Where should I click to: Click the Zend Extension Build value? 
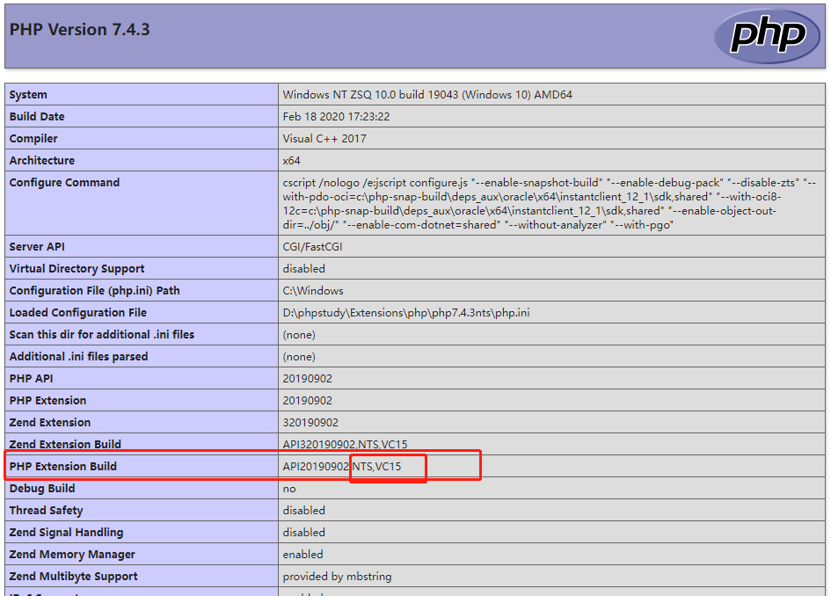point(345,445)
